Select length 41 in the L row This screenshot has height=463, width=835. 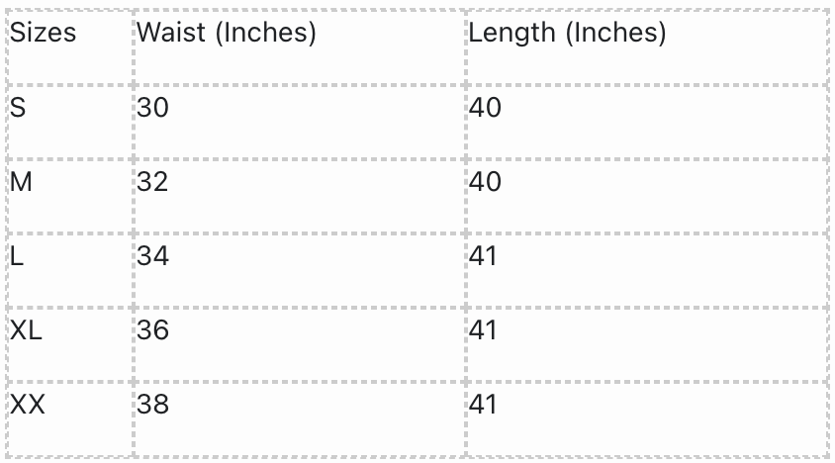click(x=484, y=256)
